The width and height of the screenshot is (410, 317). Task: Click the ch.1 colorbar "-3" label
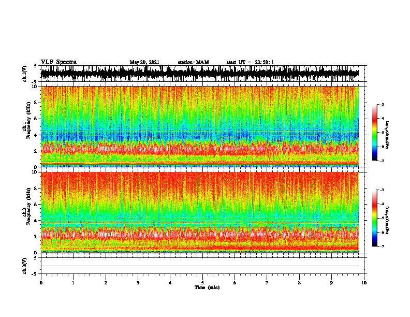click(382, 104)
